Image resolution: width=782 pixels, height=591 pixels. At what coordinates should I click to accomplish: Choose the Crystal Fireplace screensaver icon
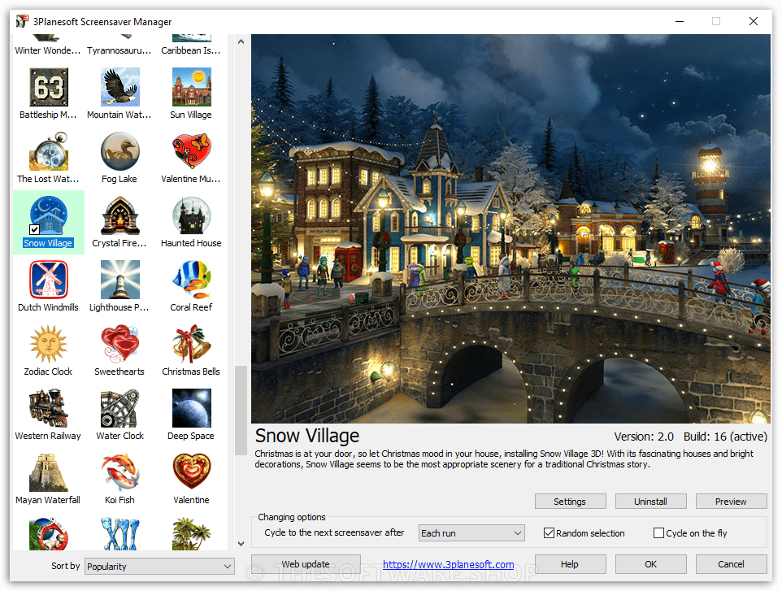pyautogui.click(x=119, y=215)
